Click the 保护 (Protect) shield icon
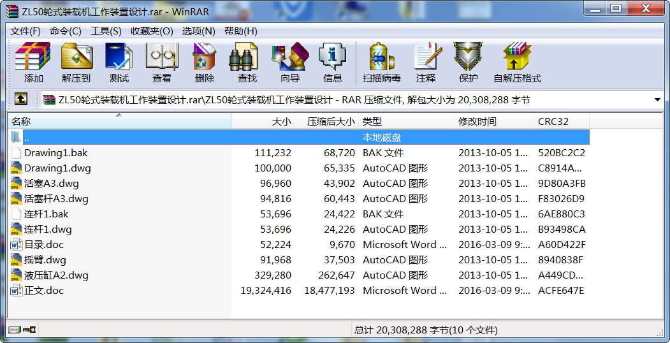 (x=467, y=56)
